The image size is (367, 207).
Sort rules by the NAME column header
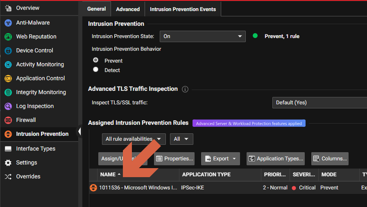pos(108,175)
